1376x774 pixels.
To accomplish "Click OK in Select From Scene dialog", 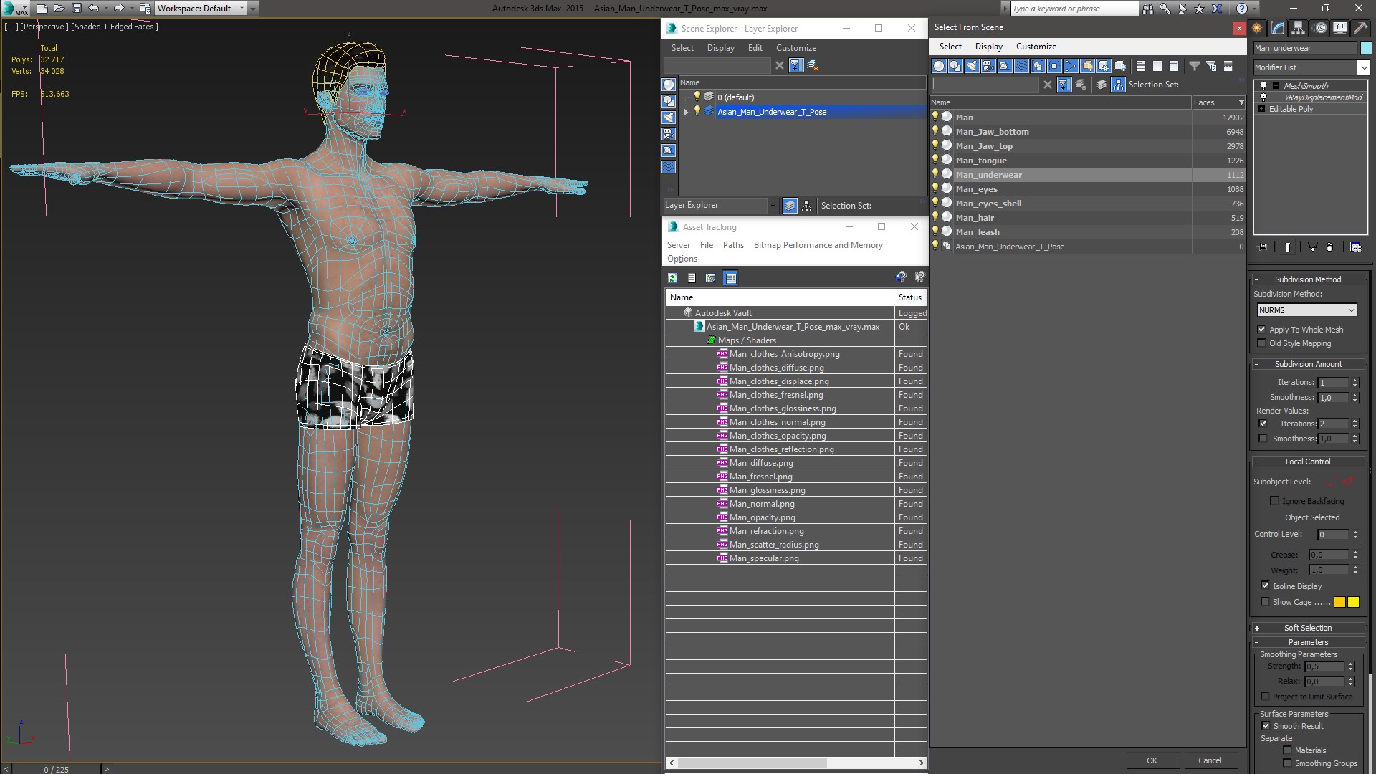I will 1152,760.
